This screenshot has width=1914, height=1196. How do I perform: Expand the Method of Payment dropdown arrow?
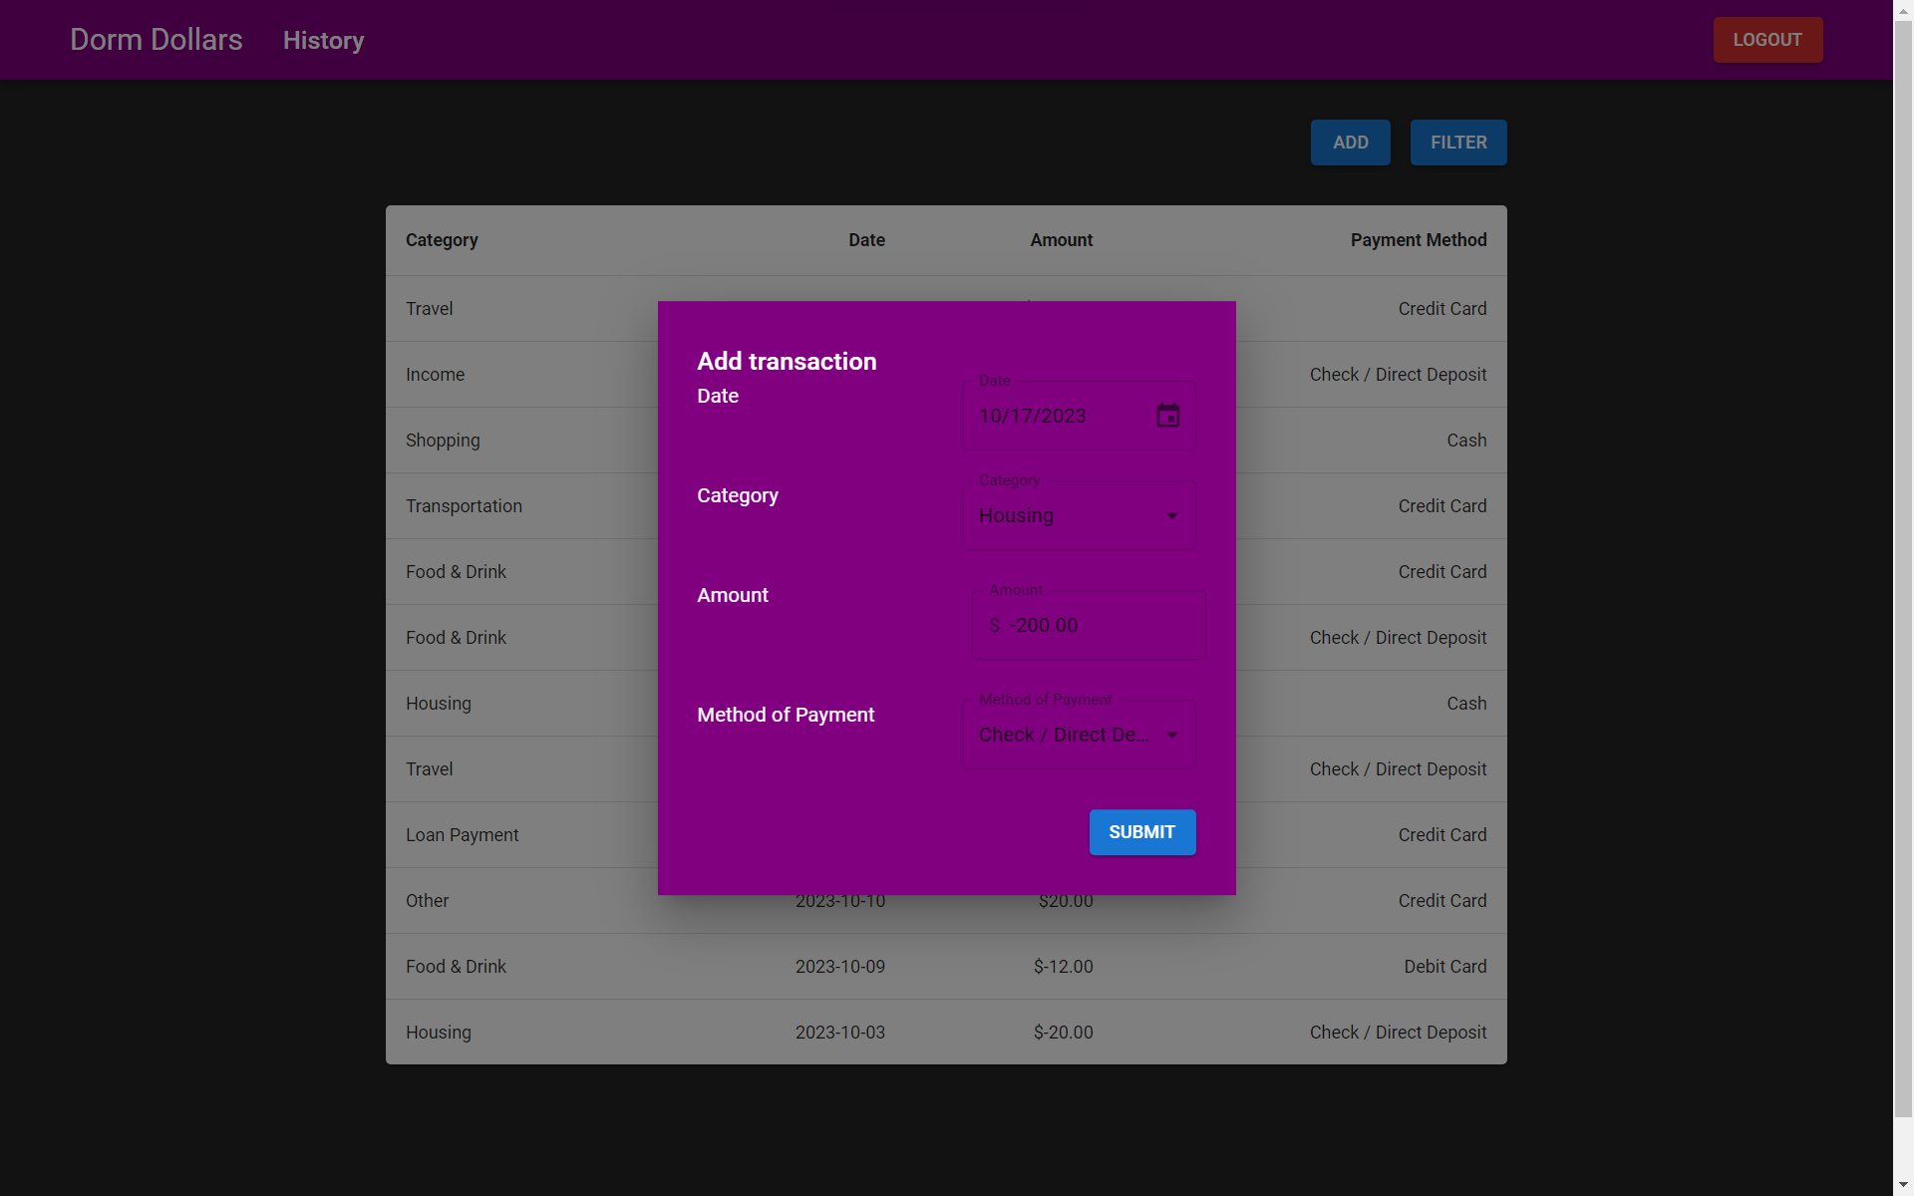1171,736
